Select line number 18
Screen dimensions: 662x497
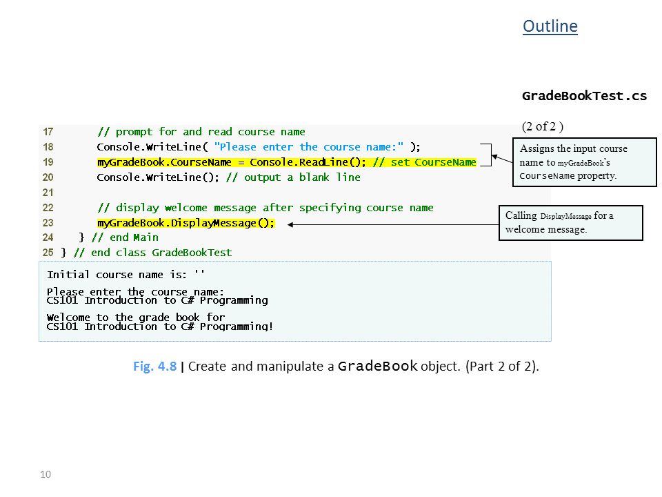click(48, 147)
